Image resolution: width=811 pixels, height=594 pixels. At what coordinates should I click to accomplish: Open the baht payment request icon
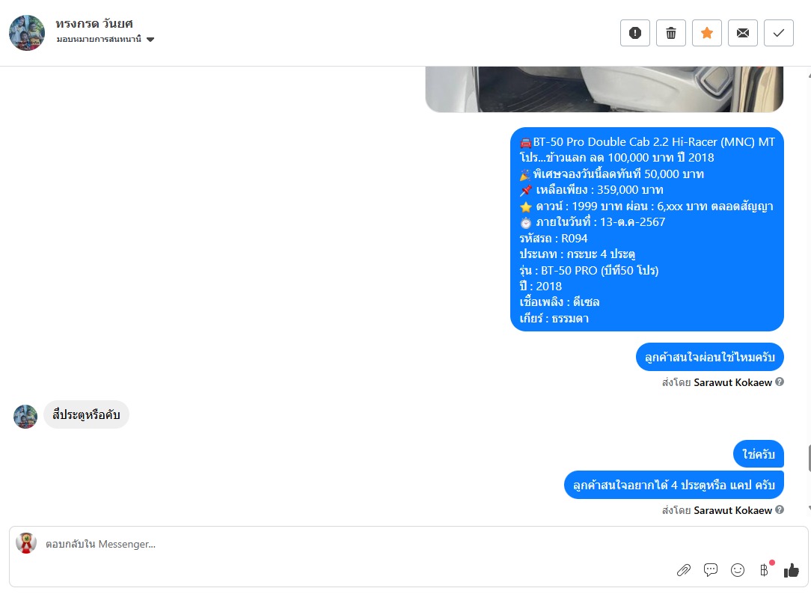(x=765, y=570)
